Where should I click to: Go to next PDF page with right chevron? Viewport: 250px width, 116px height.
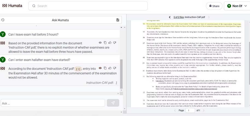click(204, 111)
